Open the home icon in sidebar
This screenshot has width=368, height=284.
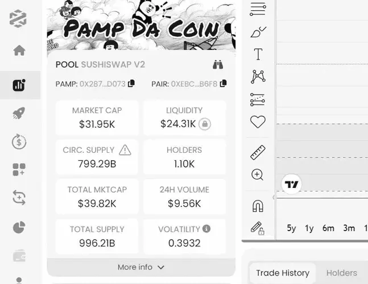19,51
